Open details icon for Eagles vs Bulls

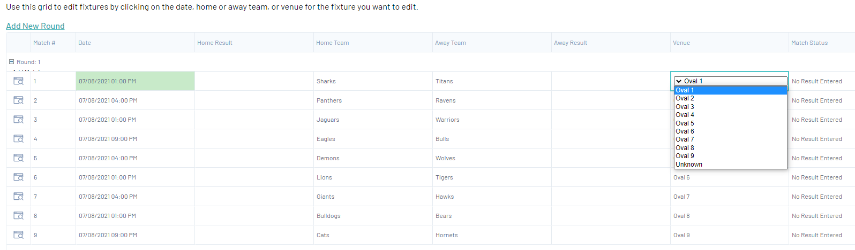[18, 139]
